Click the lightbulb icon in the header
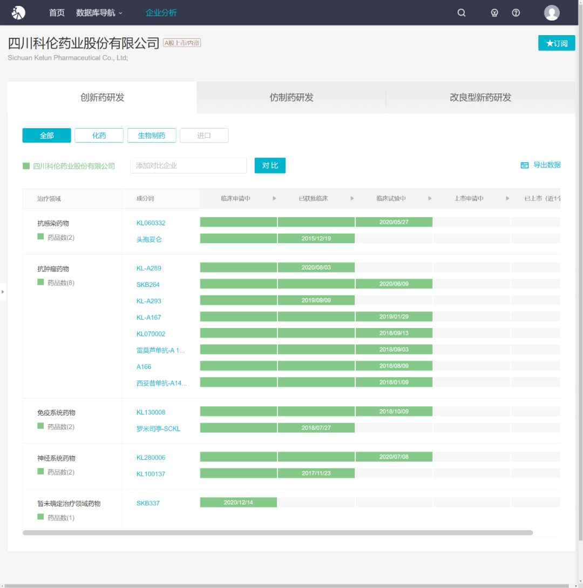Image resolution: width=583 pixels, height=588 pixels. (x=494, y=13)
